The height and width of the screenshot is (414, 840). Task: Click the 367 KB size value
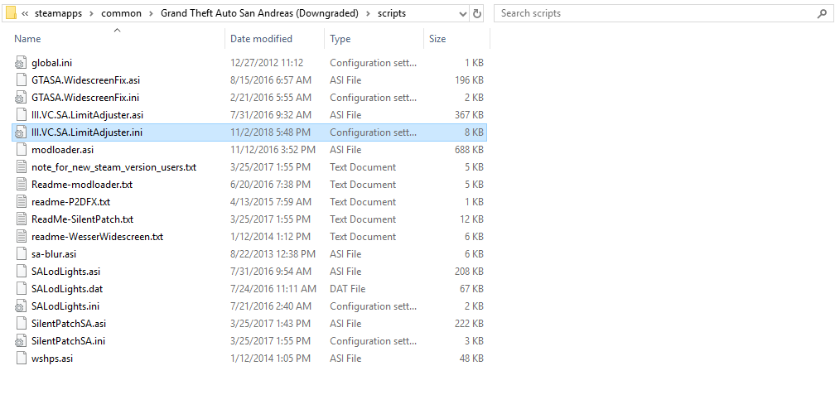469,115
